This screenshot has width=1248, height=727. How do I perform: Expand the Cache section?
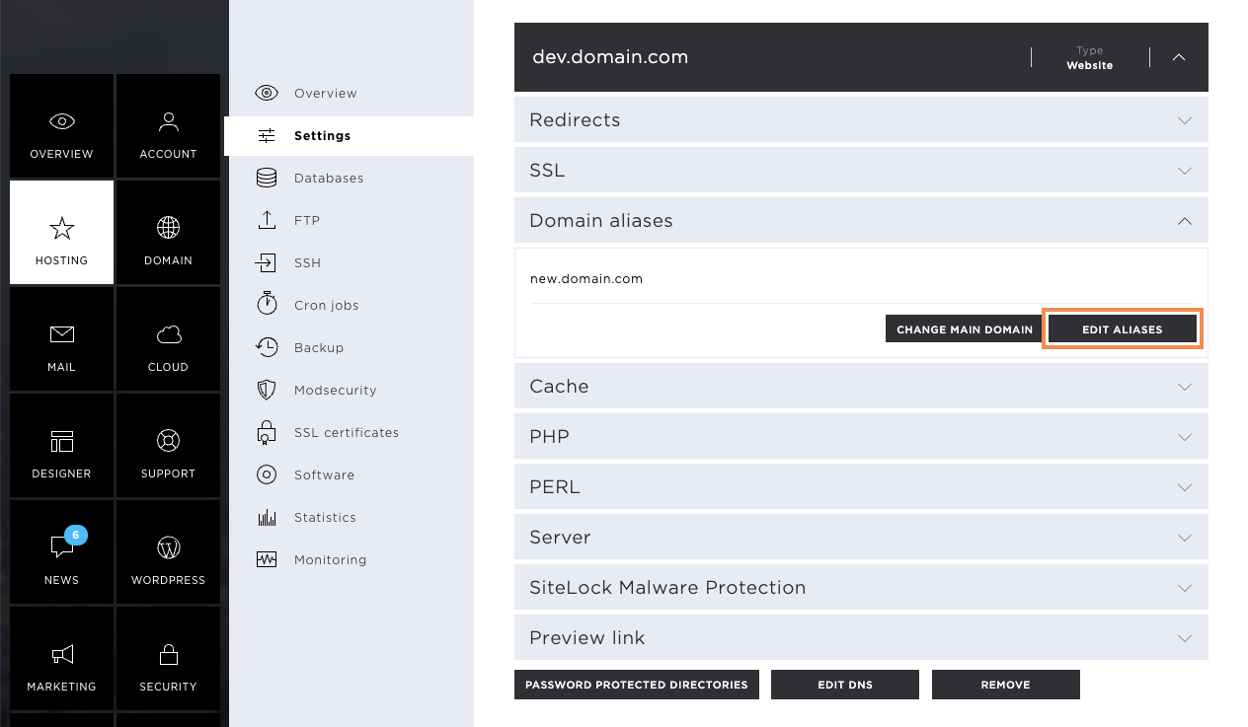point(861,386)
